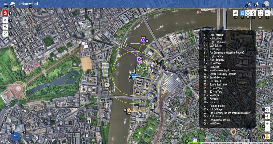This screenshot has width=273, height=144.
Task: Open Add Component pin icon
Action: point(5,34)
